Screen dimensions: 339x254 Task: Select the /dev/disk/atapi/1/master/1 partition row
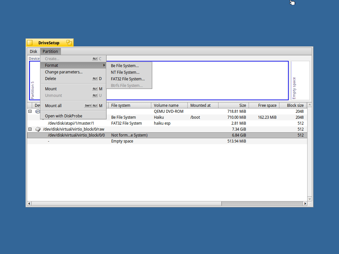(167, 123)
